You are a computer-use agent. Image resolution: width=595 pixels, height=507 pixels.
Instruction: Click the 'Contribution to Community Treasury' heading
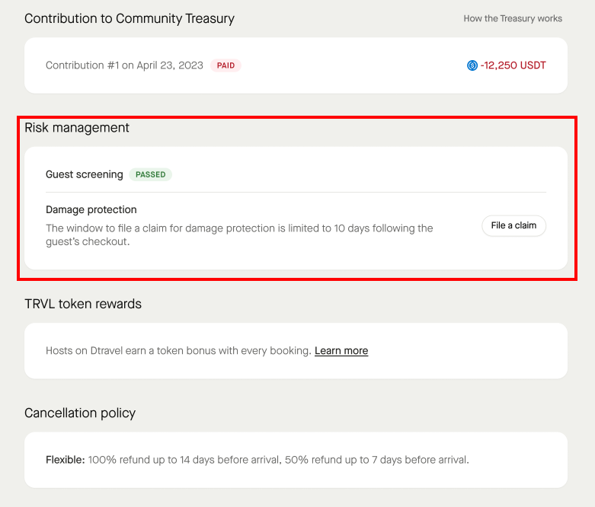[130, 18]
